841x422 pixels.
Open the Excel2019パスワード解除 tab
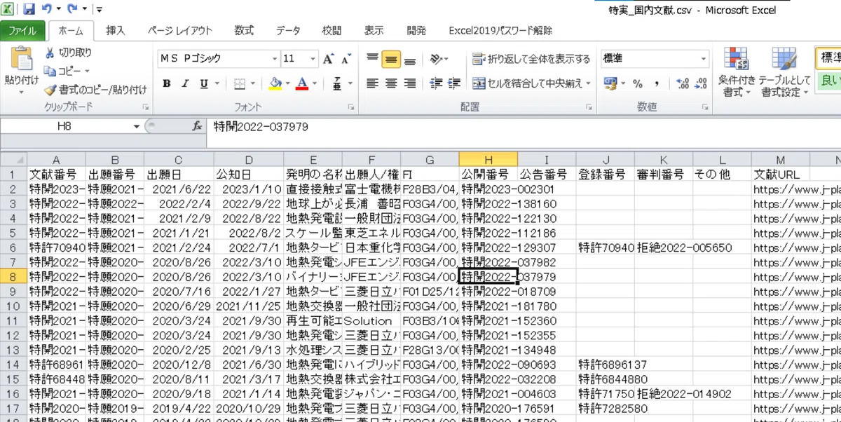click(500, 31)
